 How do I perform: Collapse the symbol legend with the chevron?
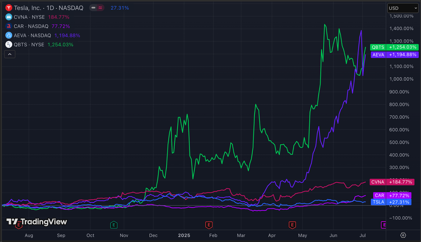(x=10, y=54)
